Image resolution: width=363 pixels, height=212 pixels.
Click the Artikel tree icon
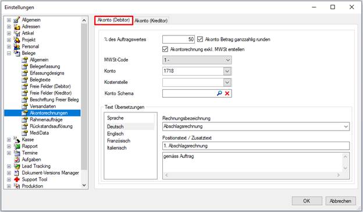click(x=17, y=33)
